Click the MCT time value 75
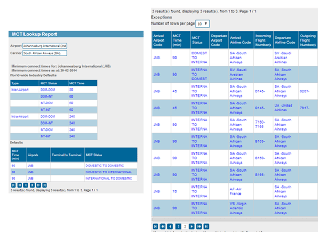The width and height of the screenshot is (320, 235). pyautogui.click(x=174, y=191)
